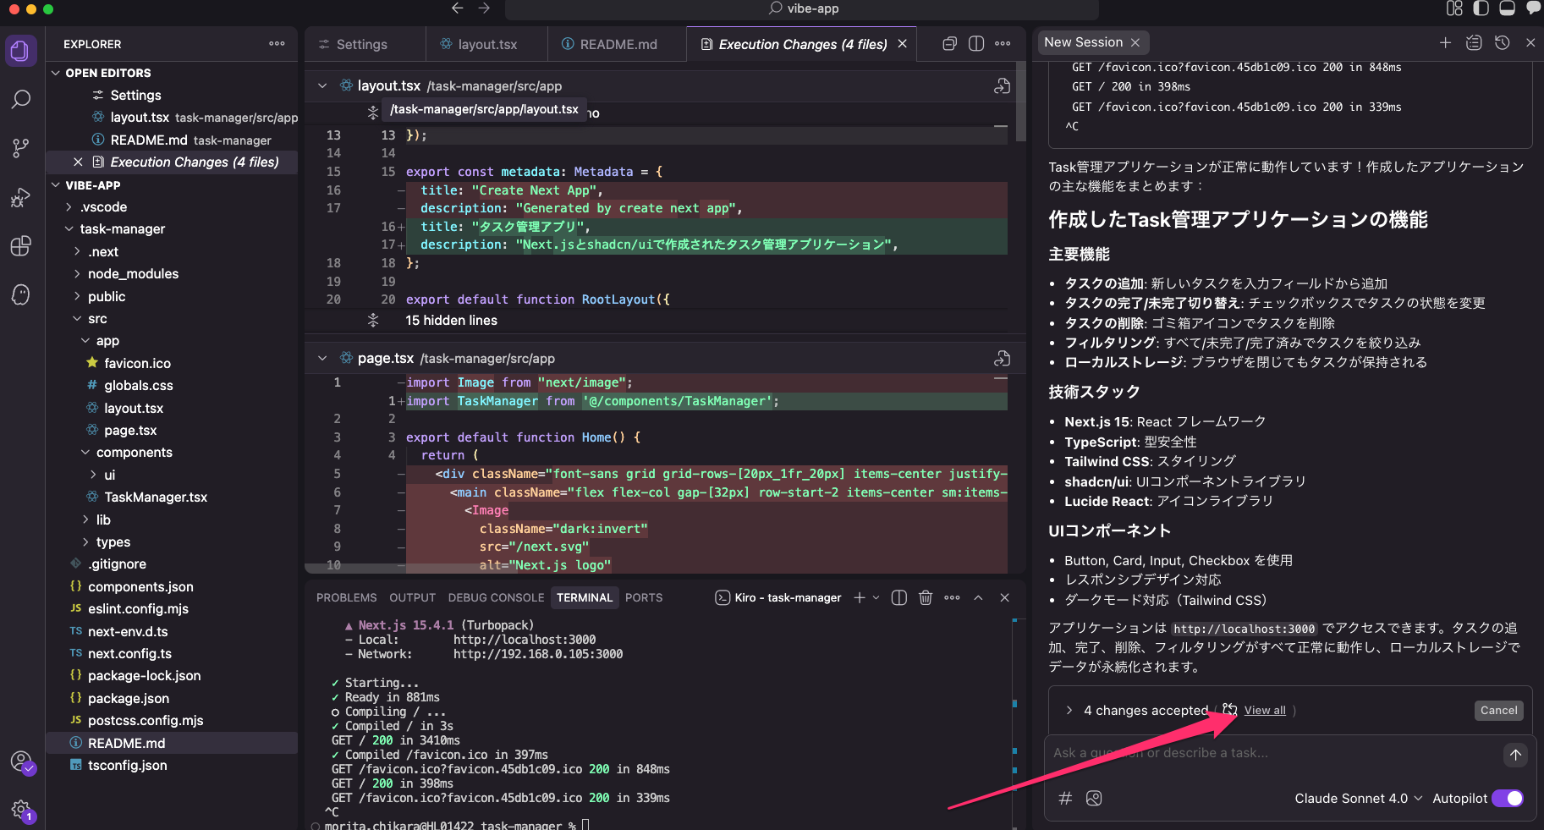Image resolution: width=1544 pixels, height=830 pixels.
Task: Click the View all link
Action: [x=1265, y=711]
